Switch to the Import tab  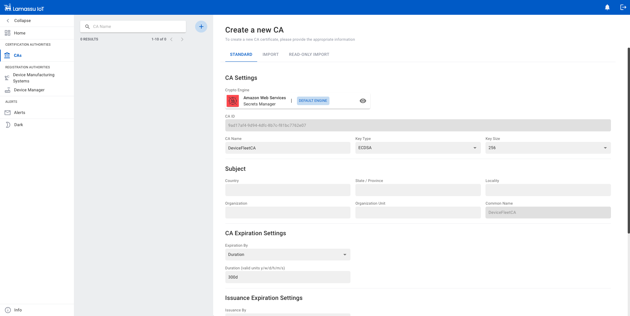pyautogui.click(x=270, y=55)
